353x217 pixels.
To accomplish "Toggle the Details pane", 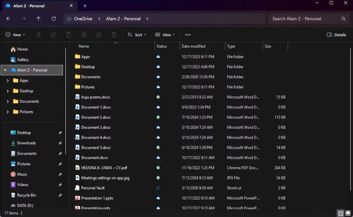I will [336, 35].
